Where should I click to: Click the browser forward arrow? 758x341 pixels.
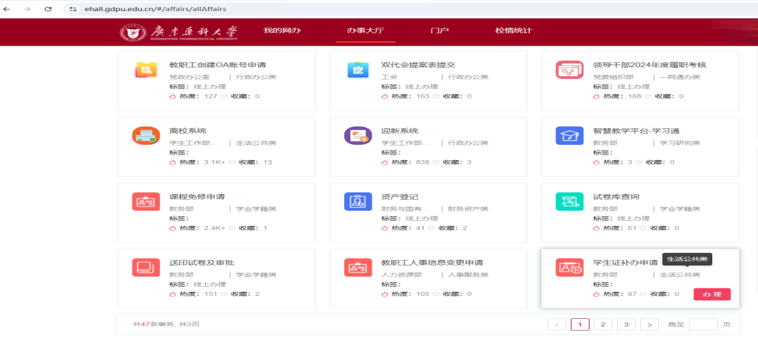[x=27, y=9]
